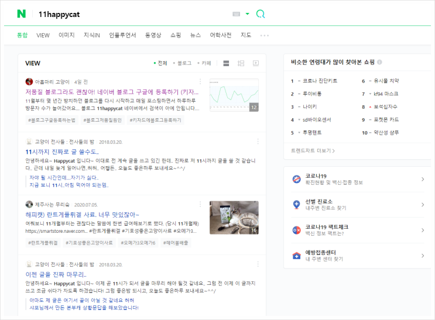Open the 선별 진료소 chevron arrow

click(423, 205)
